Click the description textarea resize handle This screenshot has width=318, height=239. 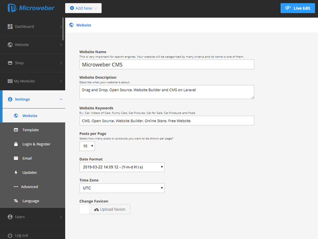click(x=252, y=97)
